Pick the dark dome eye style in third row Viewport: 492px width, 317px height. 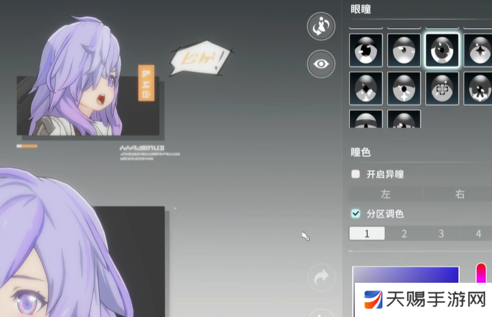[x=404, y=119]
